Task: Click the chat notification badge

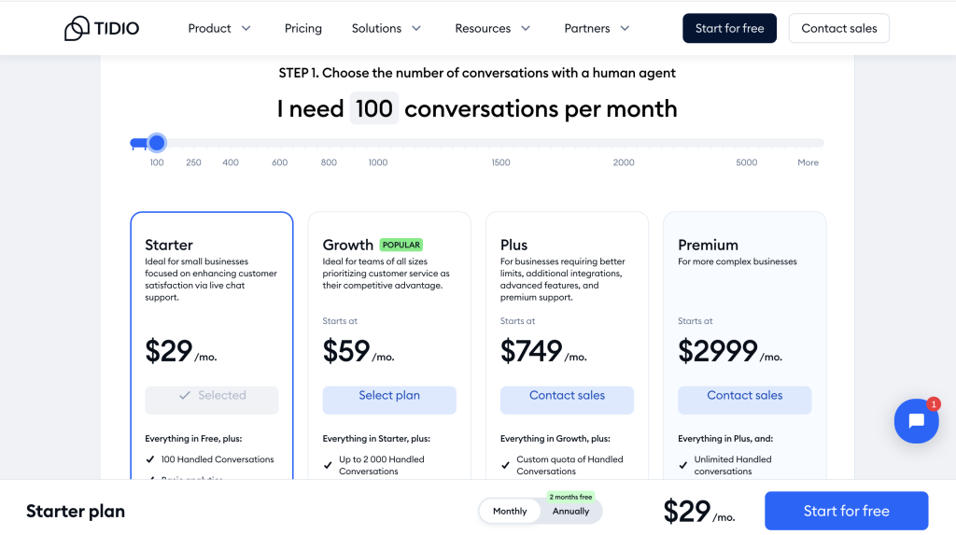Action: pos(933,404)
